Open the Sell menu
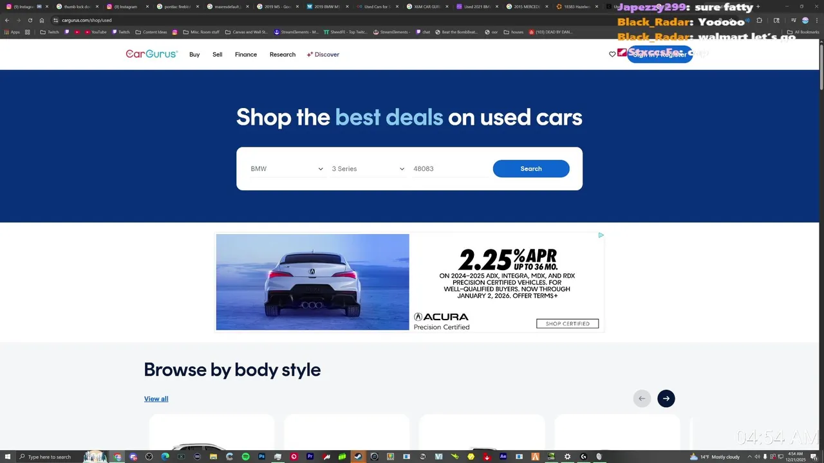824x463 pixels. tap(218, 55)
